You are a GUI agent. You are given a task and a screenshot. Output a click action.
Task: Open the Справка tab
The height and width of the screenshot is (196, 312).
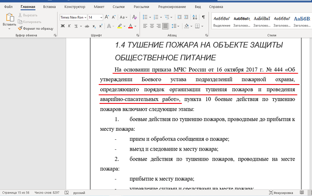tap(216, 7)
